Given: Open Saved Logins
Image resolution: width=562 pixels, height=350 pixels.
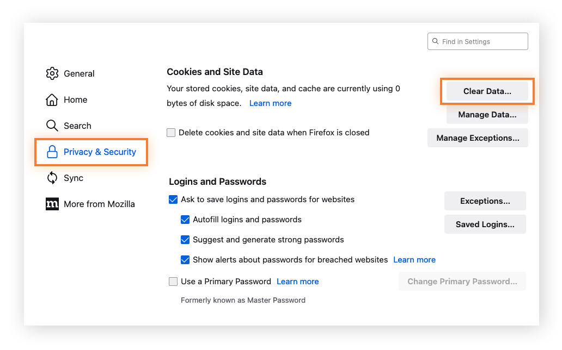Looking at the screenshot, I should [485, 224].
